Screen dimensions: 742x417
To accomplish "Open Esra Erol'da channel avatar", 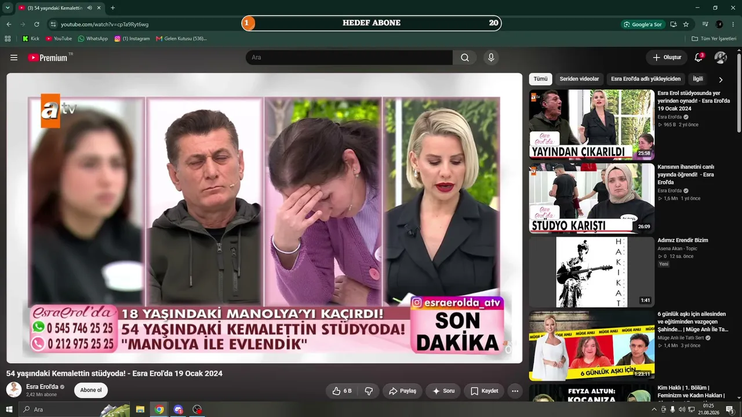I will coord(14,390).
